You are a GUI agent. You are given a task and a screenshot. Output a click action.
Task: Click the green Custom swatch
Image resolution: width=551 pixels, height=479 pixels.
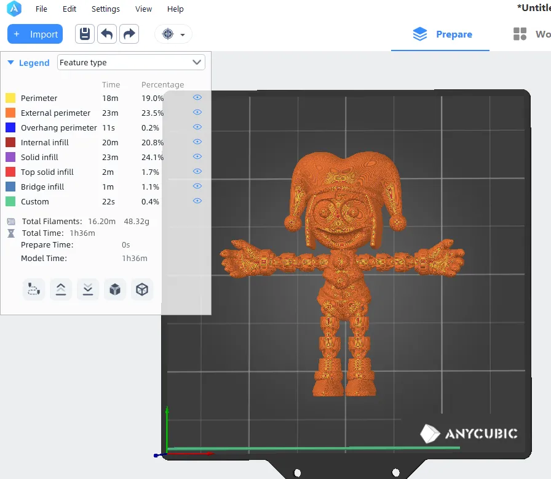10,201
